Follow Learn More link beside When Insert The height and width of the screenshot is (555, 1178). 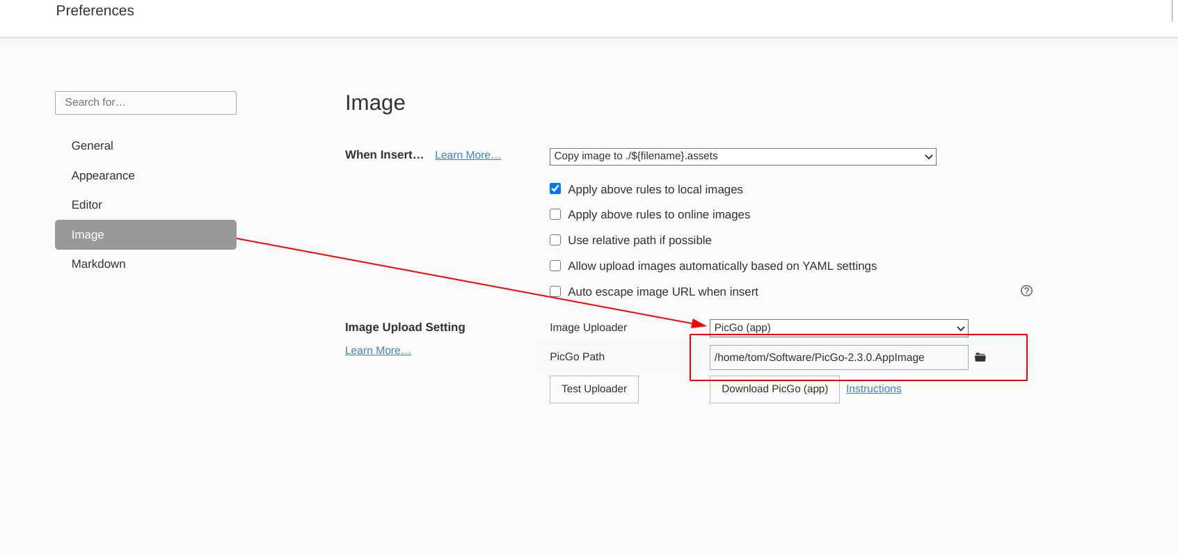(x=468, y=155)
